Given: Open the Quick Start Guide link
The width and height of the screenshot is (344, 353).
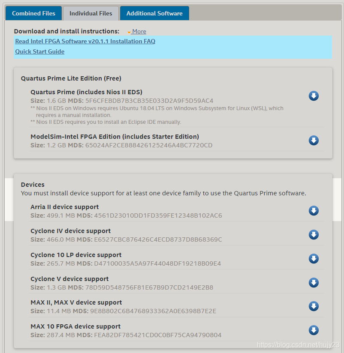Looking at the screenshot, I should tap(39, 51).
